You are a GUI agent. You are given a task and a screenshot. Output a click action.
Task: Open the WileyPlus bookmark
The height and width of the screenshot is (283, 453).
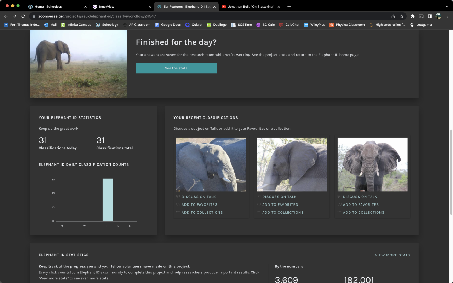tap(314, 25)
